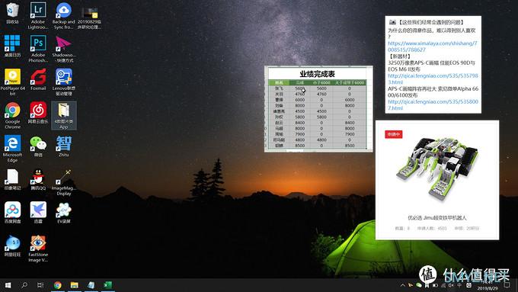Screen dimensions: 518x292
Task: Launch Microsoft Edge from the desktop
Action: pyautogui.click(x=12, y=148)
